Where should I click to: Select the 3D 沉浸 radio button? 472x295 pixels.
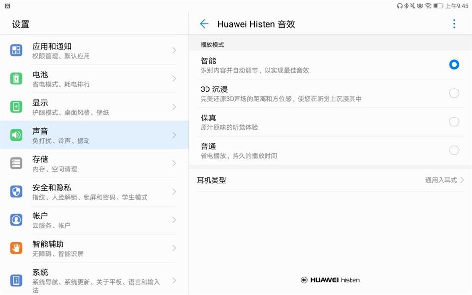coord(454,93)
